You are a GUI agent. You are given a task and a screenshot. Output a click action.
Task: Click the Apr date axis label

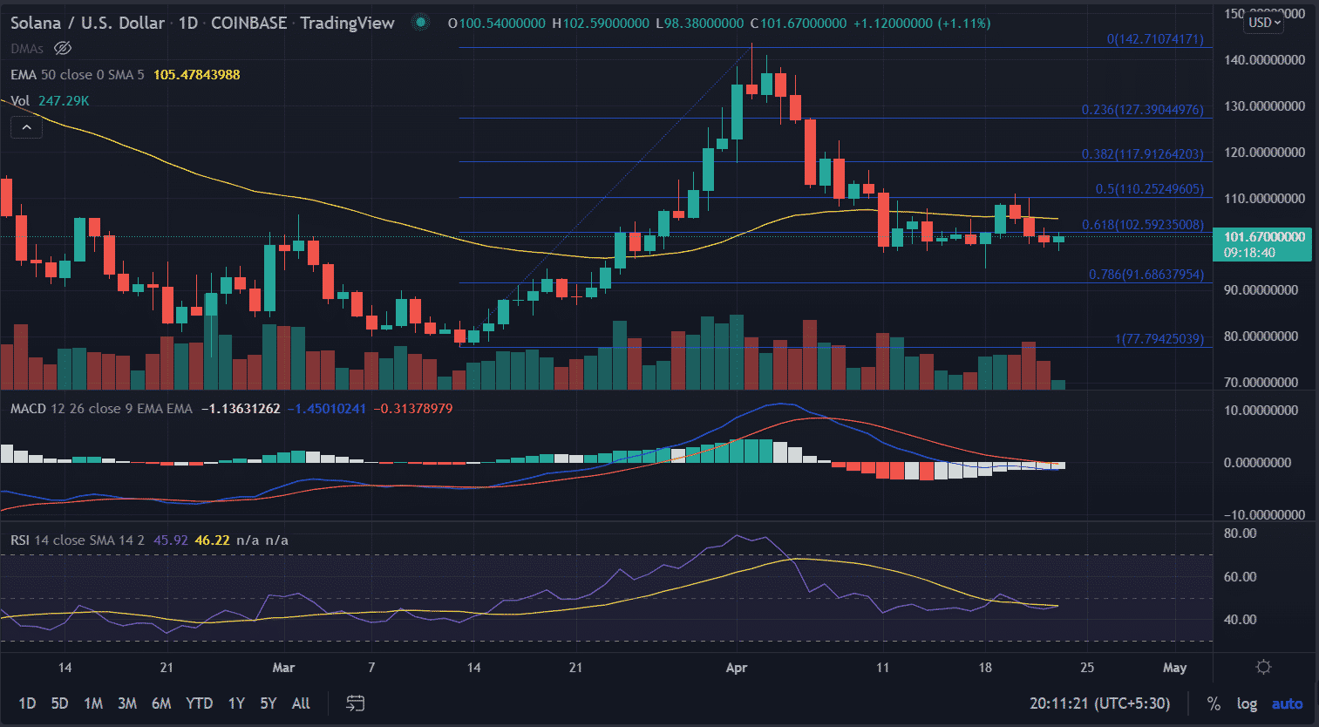[x=737, y=668]
